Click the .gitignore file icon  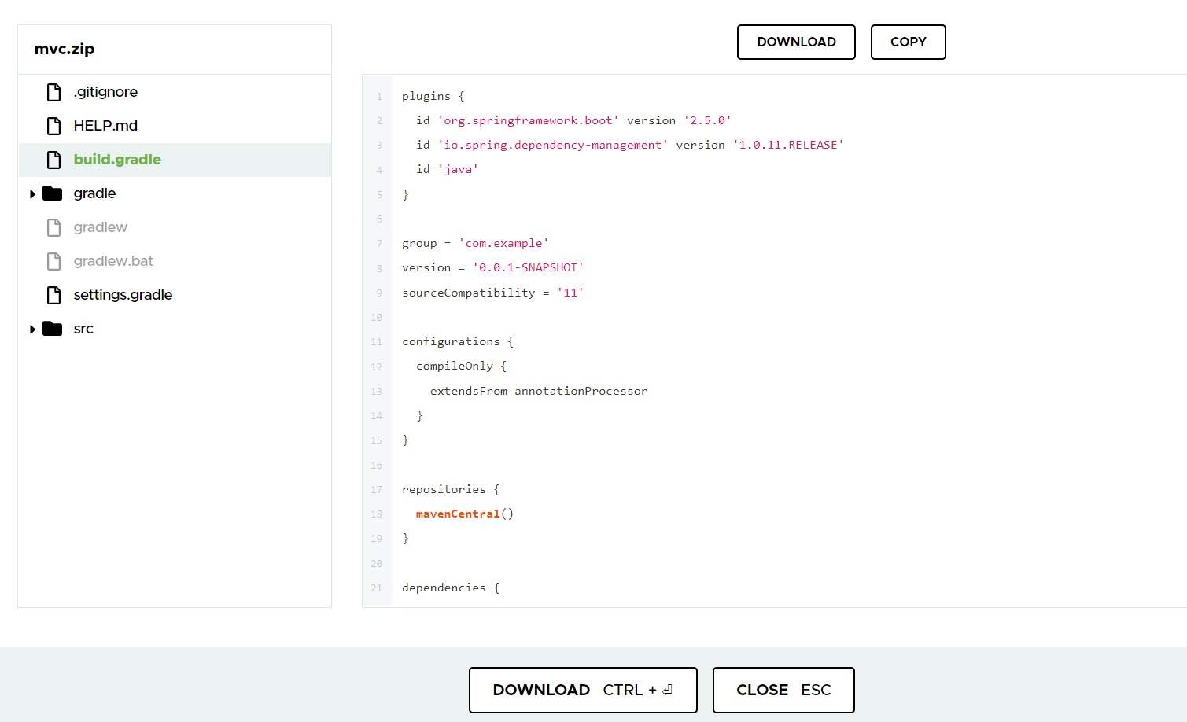pos(53,92)
